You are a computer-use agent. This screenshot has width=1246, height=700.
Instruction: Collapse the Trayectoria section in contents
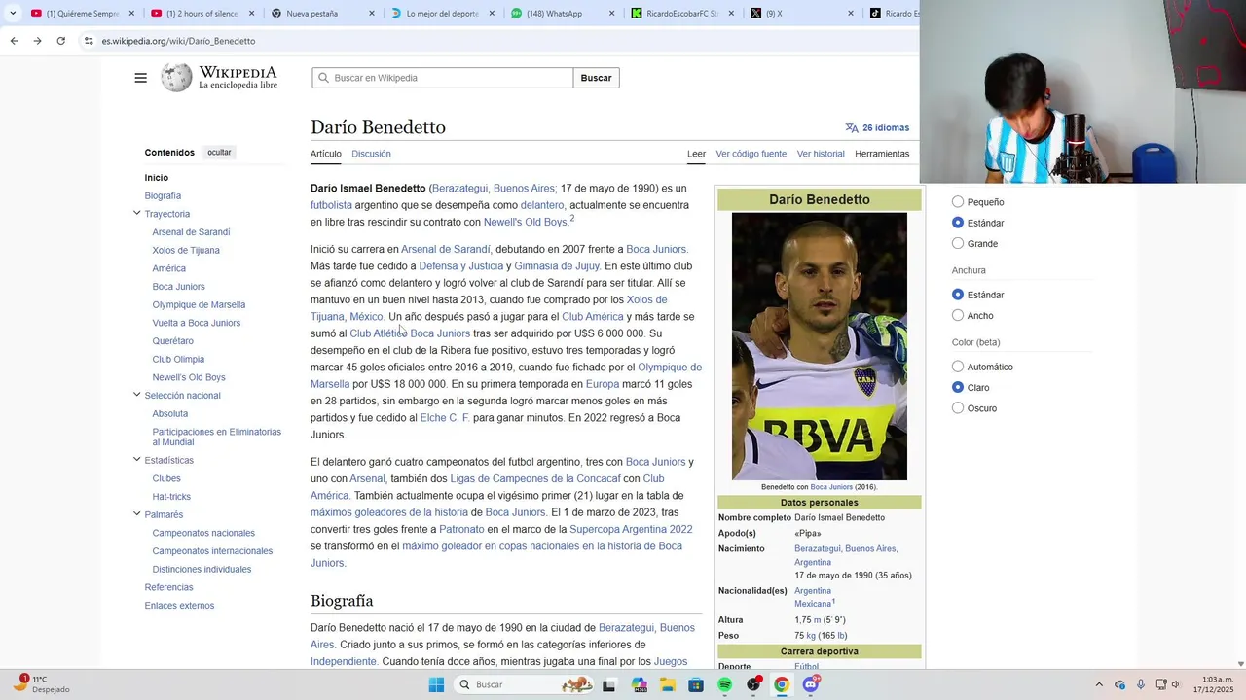[137, 213]
